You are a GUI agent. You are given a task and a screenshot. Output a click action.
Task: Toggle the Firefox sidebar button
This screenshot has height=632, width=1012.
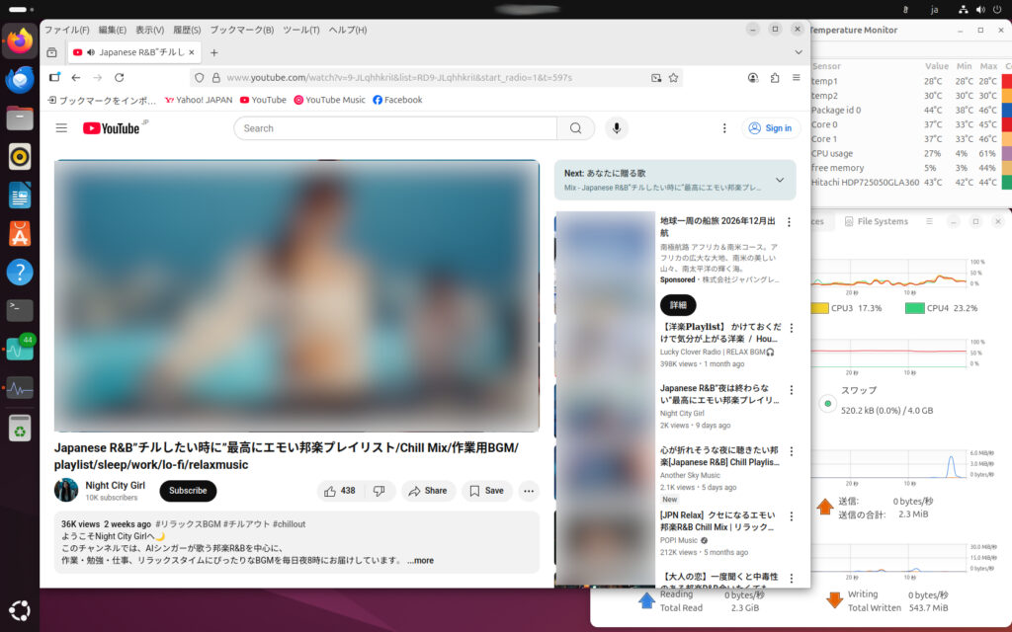54,77
